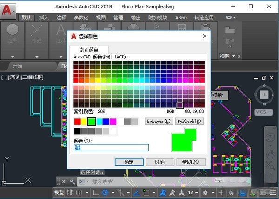Click the steering wheel icon in navigation bar

coord(270,138)
